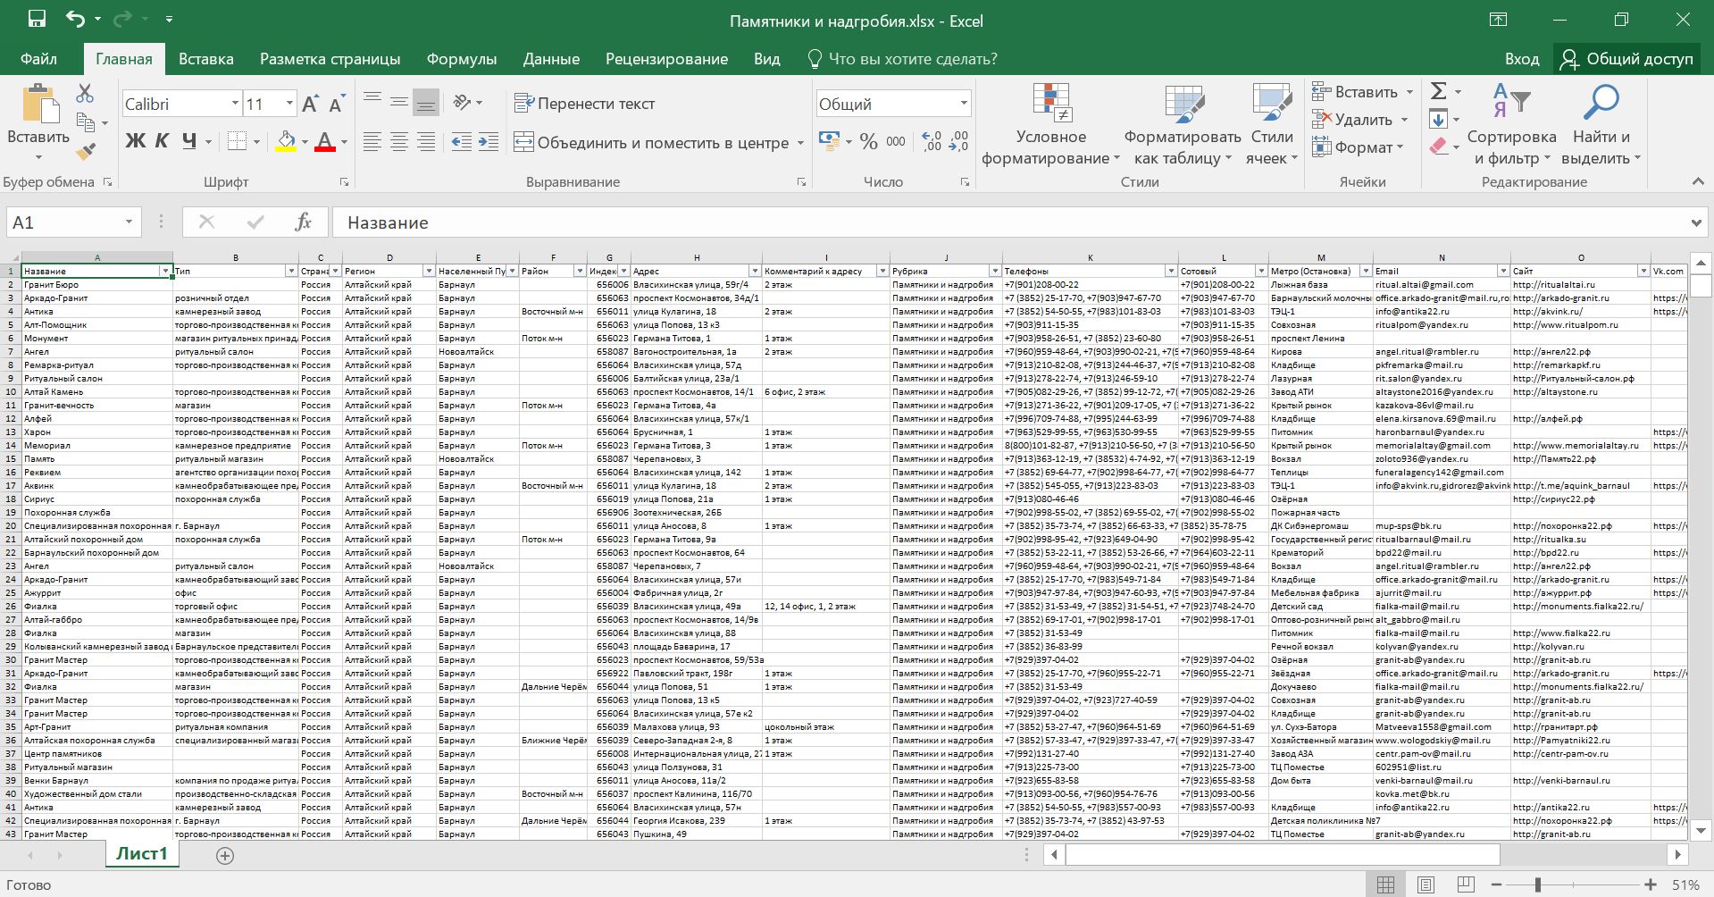Open the Данные ribbon tab

(550, 59)
